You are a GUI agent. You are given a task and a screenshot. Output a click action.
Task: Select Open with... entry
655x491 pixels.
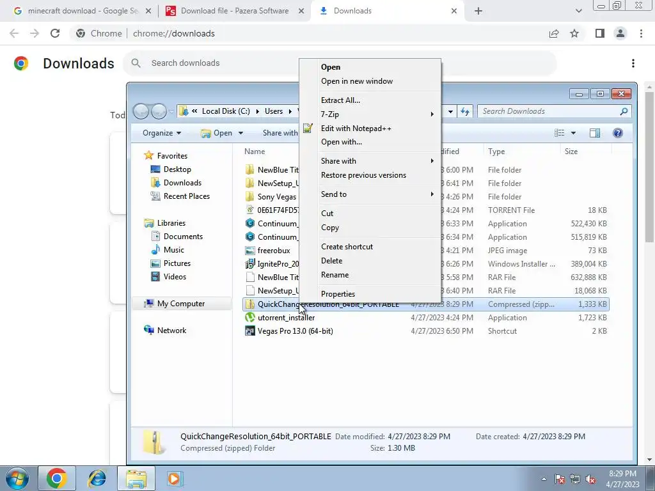click(342, 142)
